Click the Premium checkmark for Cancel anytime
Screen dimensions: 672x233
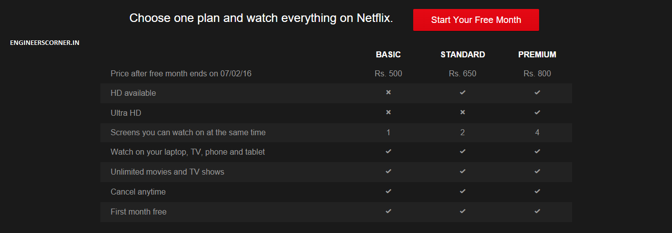tap(537, 191)
